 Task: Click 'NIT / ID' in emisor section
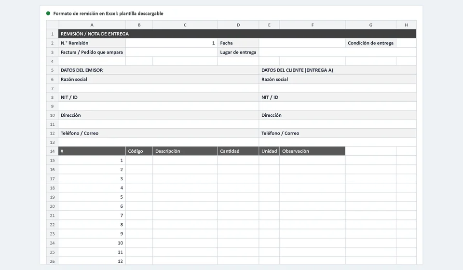tap(159, 97)
